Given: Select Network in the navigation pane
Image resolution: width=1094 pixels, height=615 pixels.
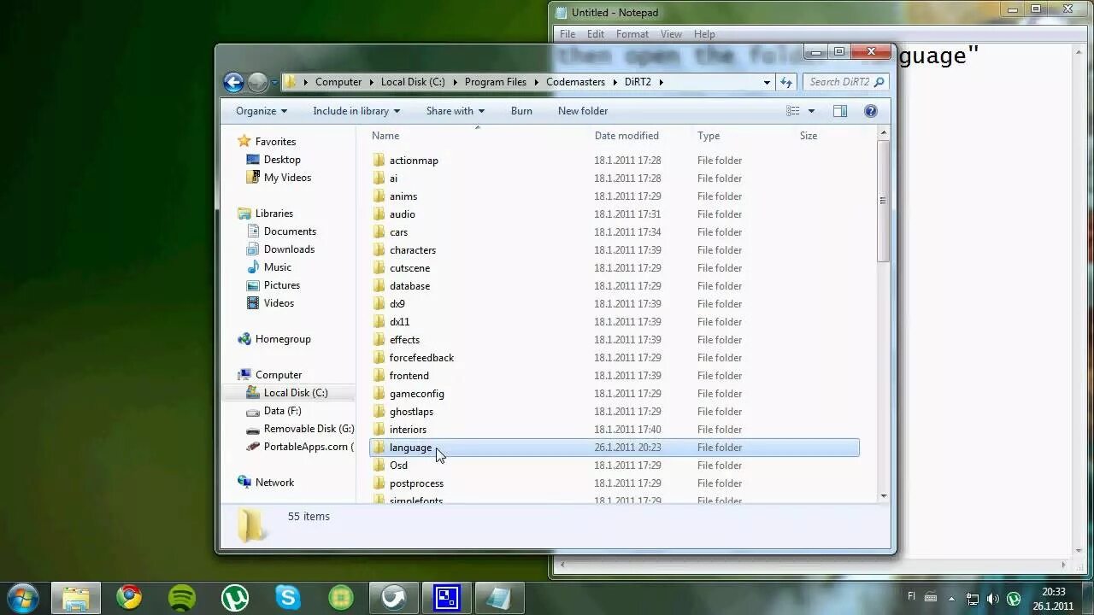Looking at the screenshot, I should tap(274, 483).
